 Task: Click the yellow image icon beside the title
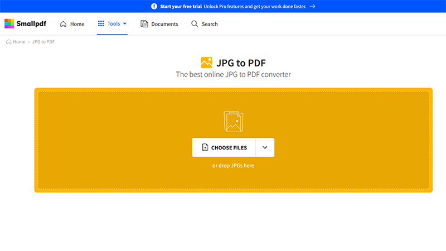[206, 62]
